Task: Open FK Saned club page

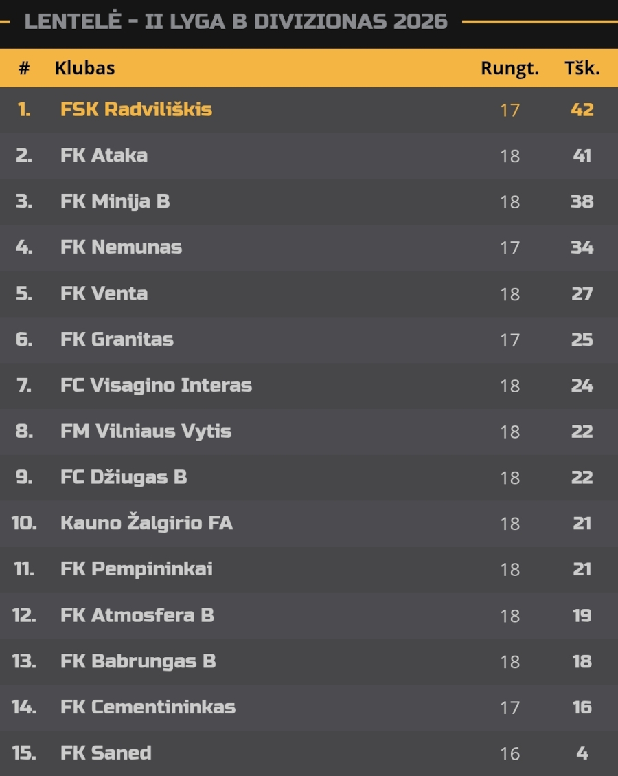Action: (x=106, y=753)
